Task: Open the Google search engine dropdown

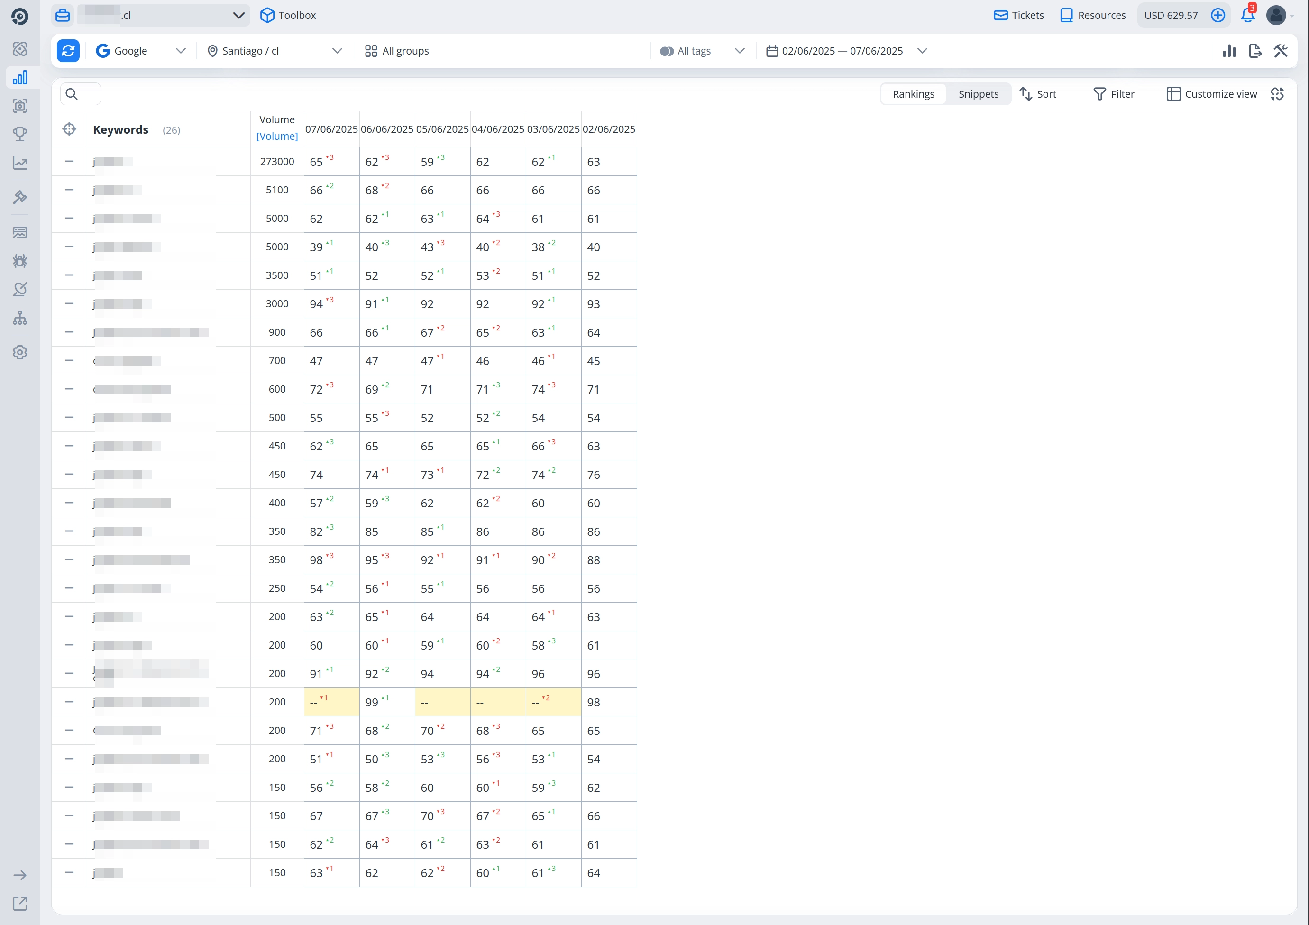Action: pyautogui.click(x=141, y=51)
